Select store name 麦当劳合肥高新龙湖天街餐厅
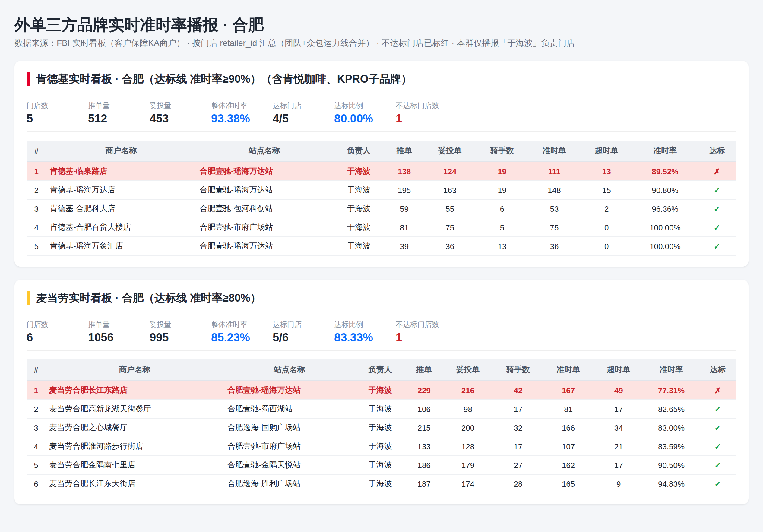The height and width of the screenshot is (532, 763). pos(100,409)
